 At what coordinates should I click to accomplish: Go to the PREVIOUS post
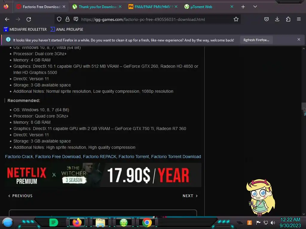(20, 196)
